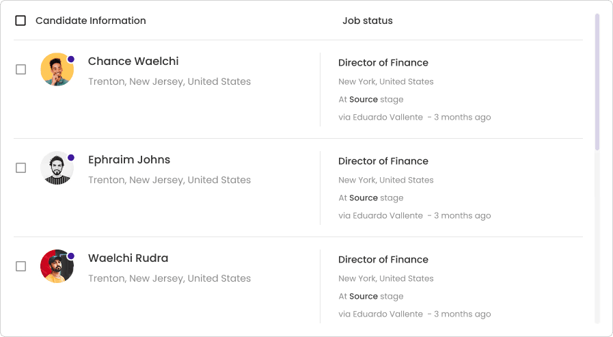Toggle the select-all candidates checkbox
The height and width of the screenshot is (337, 613).
pos(21,21)
